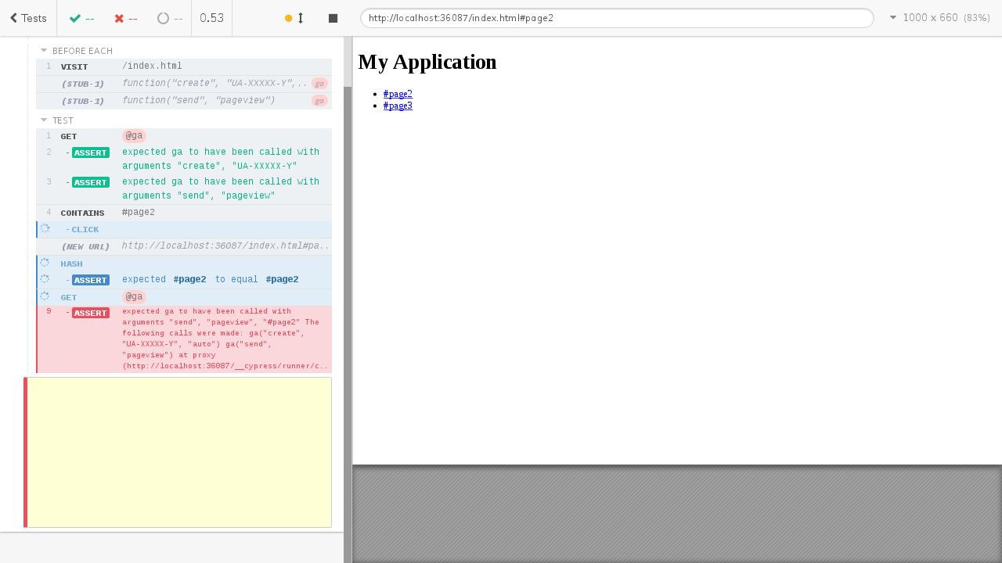Collapse the TEST section
The width and height of the screenshot is (1002, 563).
(44, 120)
